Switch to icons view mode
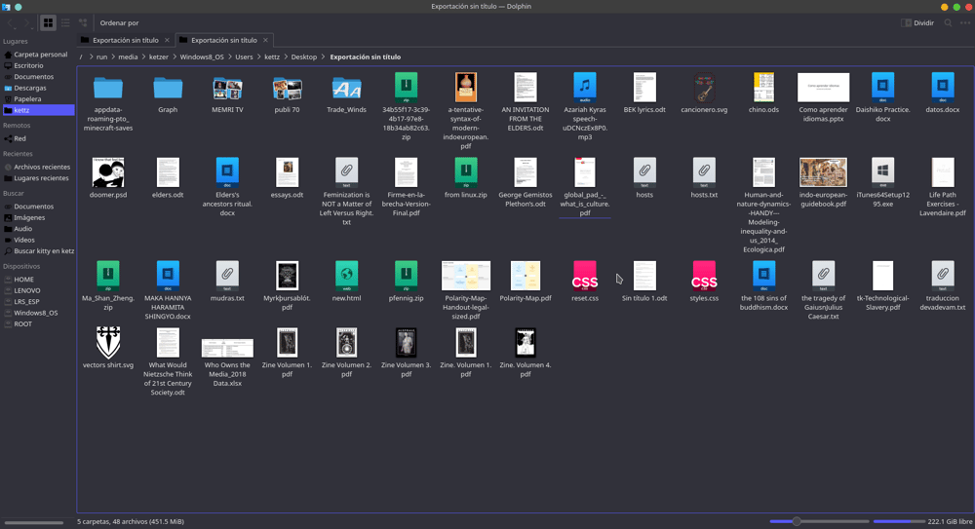The width and height of the screenshot is (975, 529). (x=48, y=23)
